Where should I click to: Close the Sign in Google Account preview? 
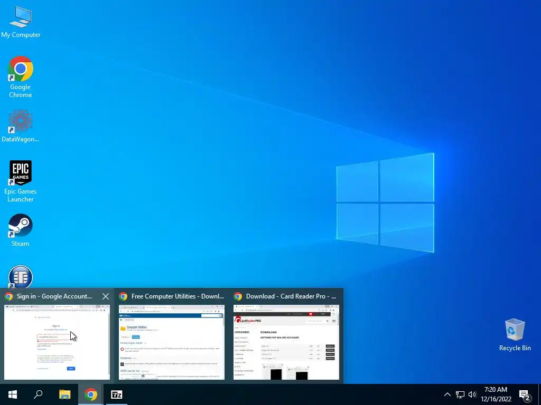coord(106,296)
